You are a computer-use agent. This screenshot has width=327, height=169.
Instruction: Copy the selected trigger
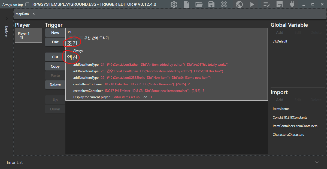click(55, 66)
